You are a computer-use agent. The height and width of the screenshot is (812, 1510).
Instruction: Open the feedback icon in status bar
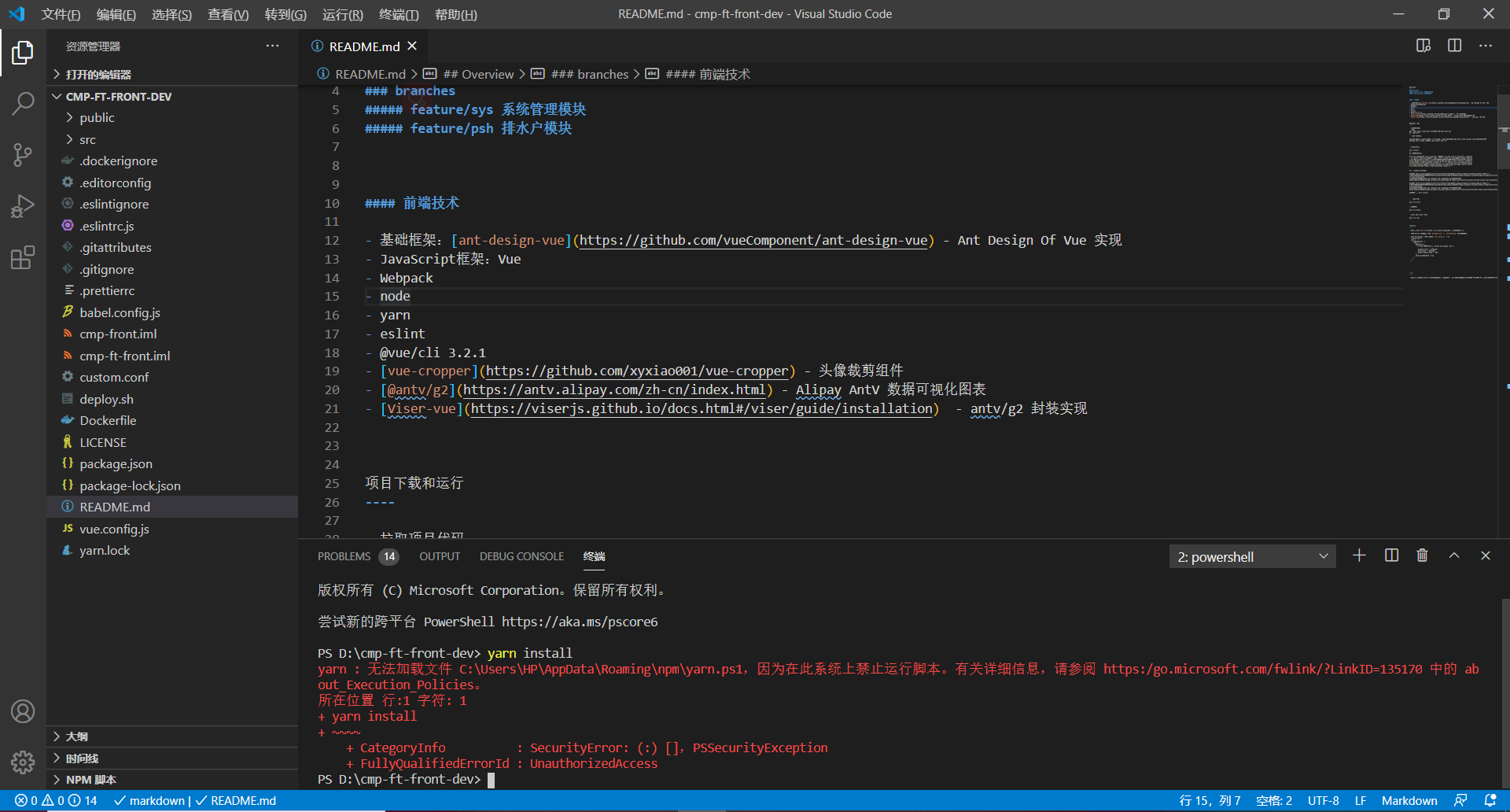pyautogui.click(x=1460, y=801)
